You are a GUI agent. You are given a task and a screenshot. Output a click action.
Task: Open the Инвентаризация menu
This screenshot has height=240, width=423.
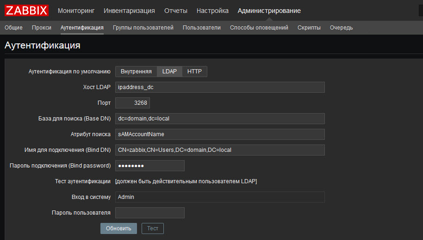coord(129,11)
